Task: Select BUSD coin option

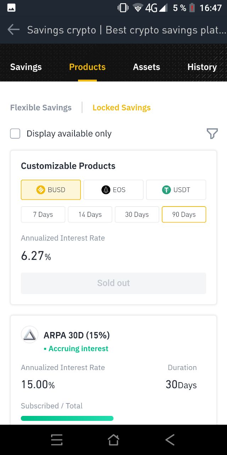Action: tap(51, 190)
